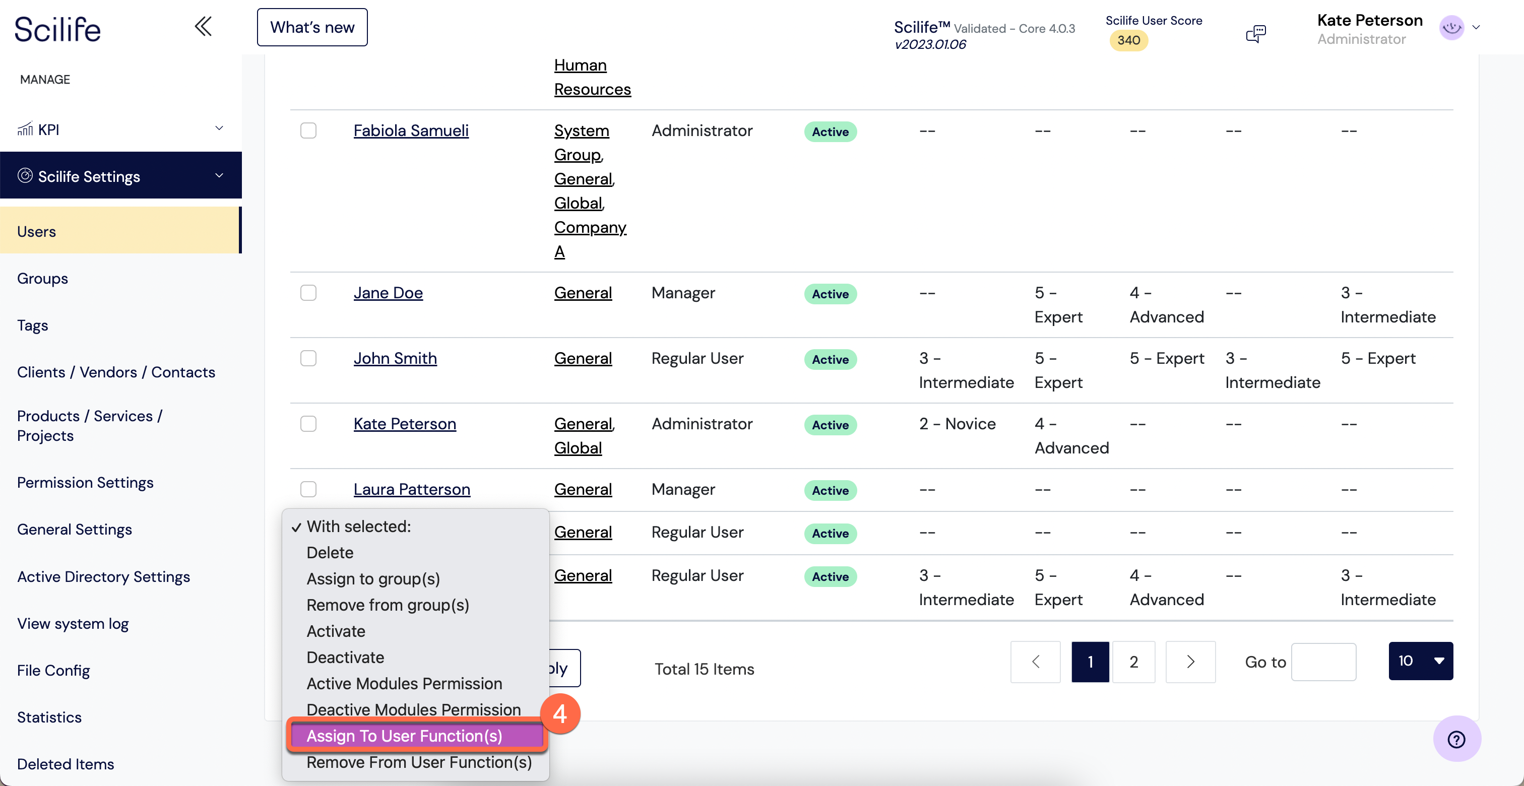Collapse the sidebar with double-chevron icon
This screenshot has height=786, width=1524.
click(203, 27)
